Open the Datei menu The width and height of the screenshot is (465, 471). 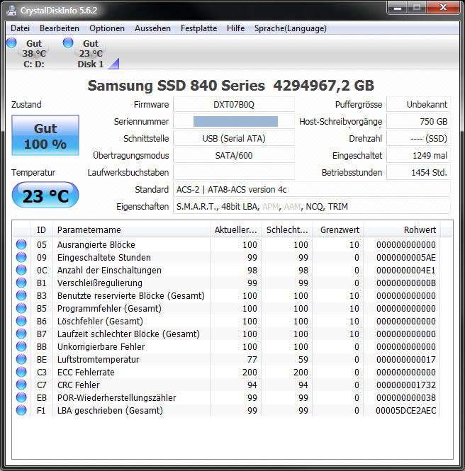point(20,28)
